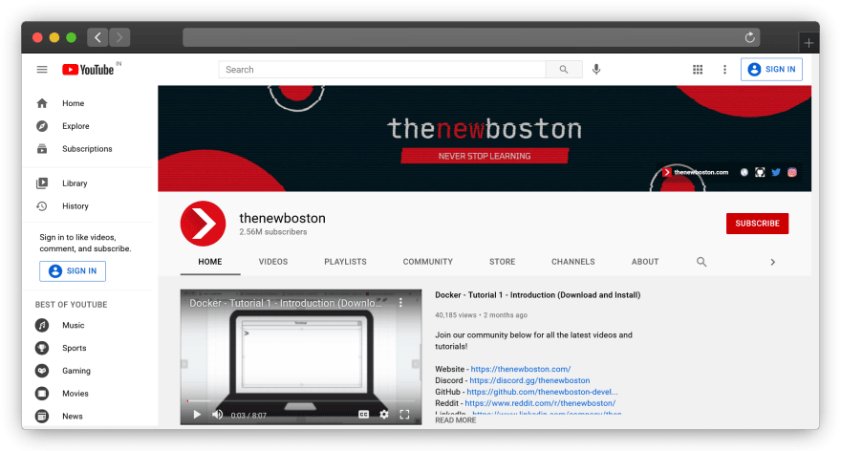Switch to the VIDEOS tab
This screenshot has height=451, width=841.
click(273, 262)
